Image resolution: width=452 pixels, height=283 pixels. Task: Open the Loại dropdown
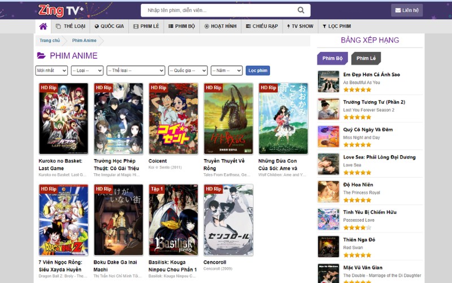pyautogui.click(x=87, y=70)
